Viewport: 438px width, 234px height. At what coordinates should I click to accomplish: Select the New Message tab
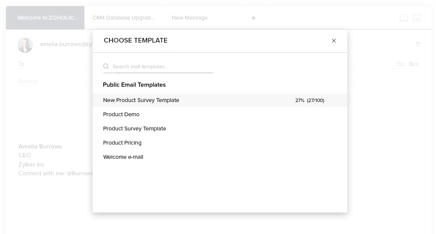189,18
